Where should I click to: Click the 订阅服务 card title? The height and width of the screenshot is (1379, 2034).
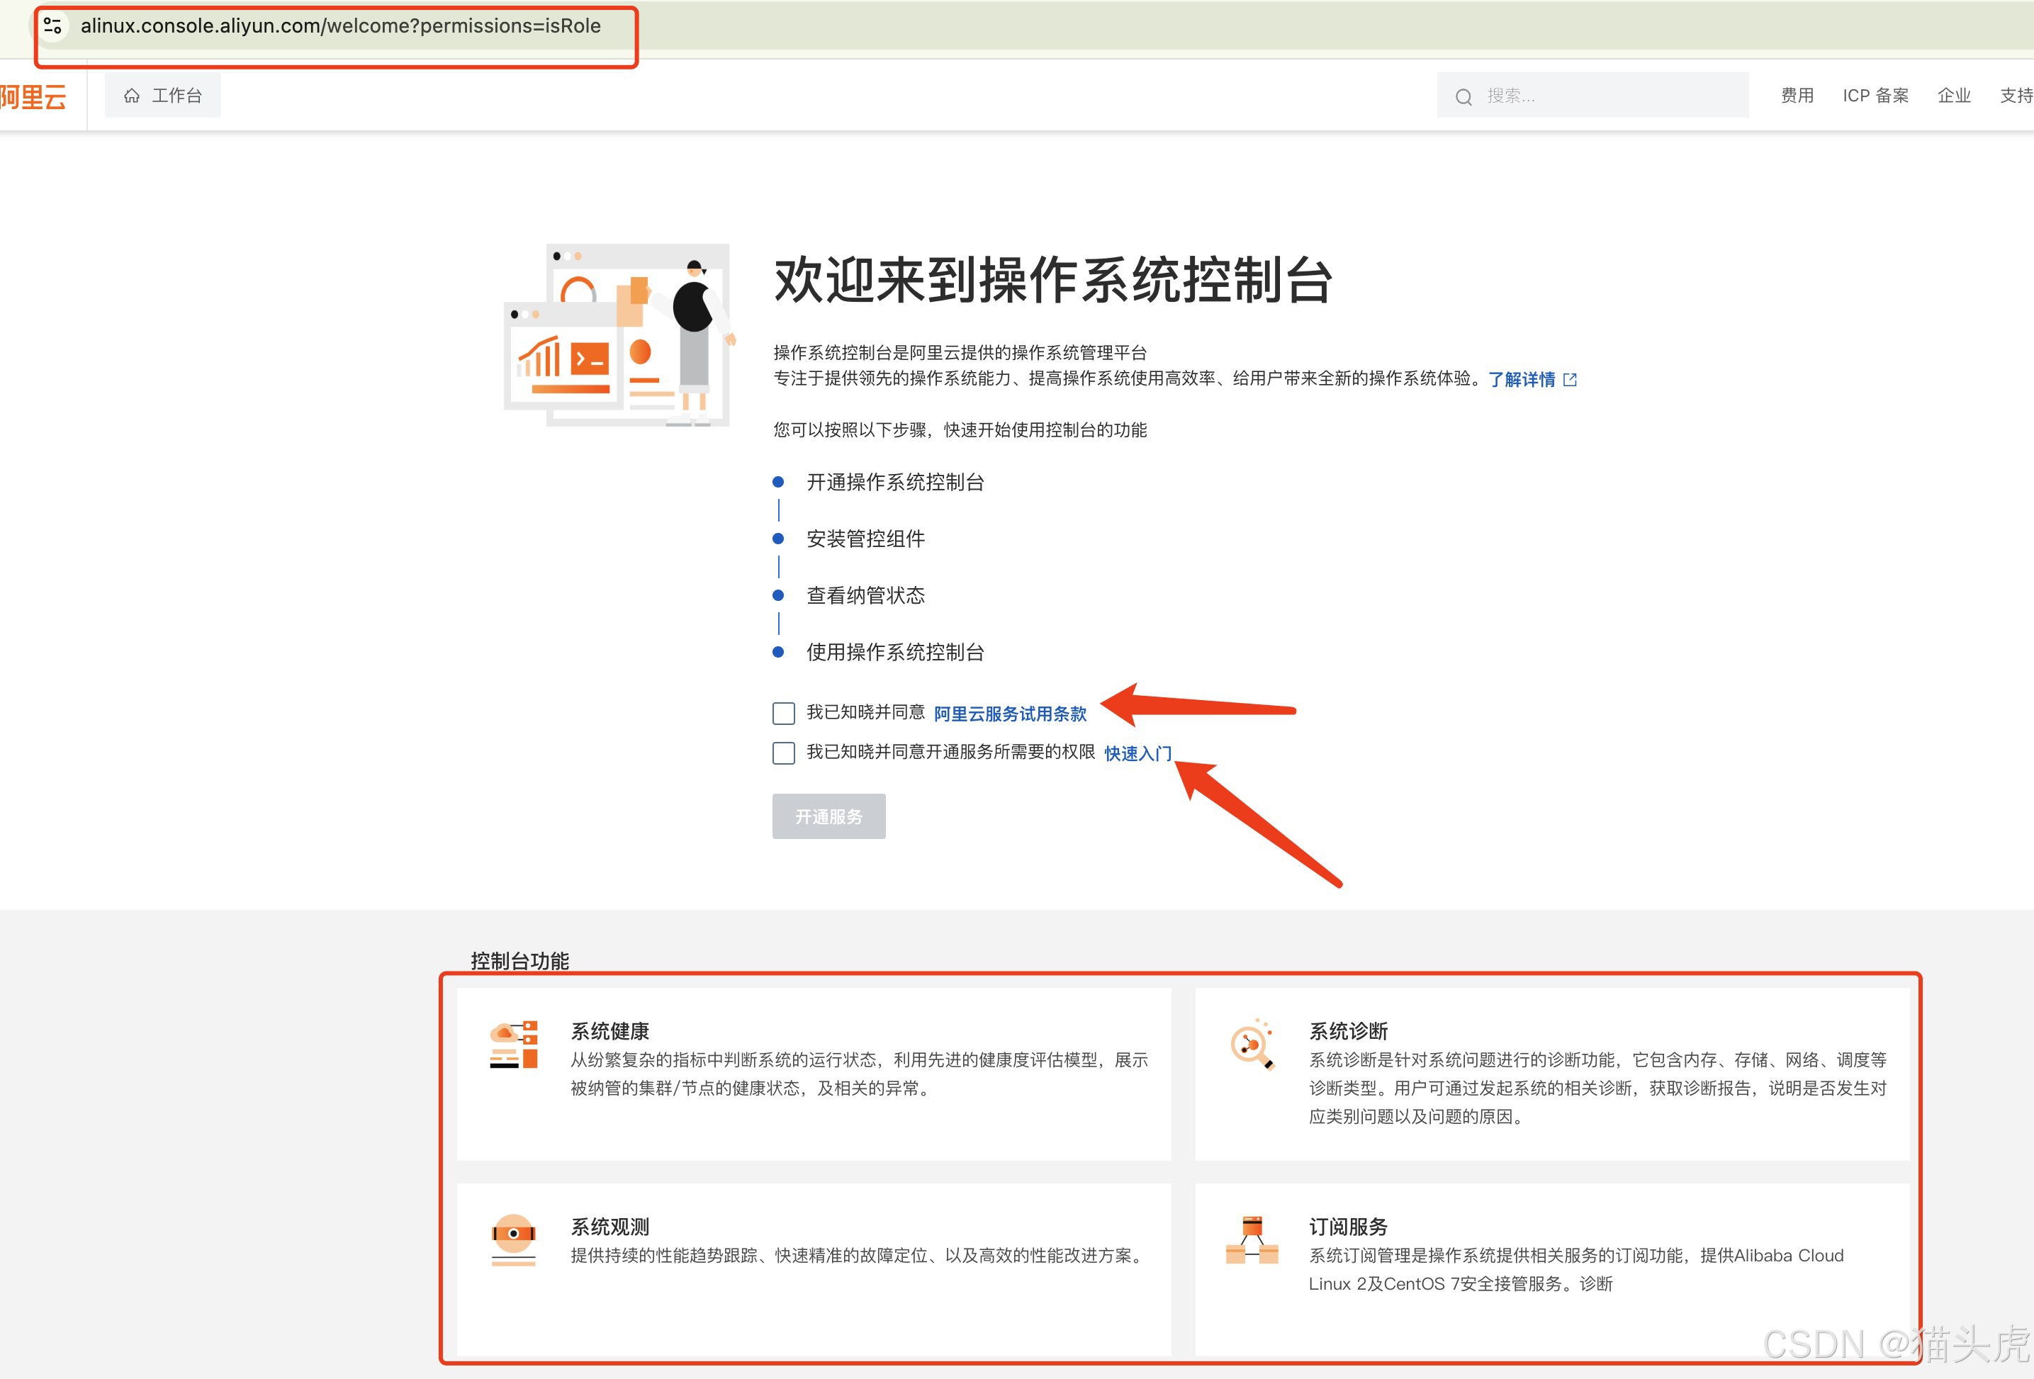tap(1349, 1227)
